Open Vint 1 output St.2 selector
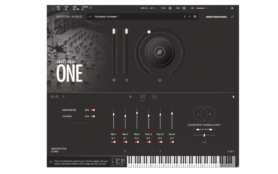Image resolution: width=278 pixels, height=174 pixels. [x=137, y=138]
